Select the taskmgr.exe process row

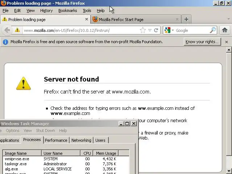[x=66, y=164]
